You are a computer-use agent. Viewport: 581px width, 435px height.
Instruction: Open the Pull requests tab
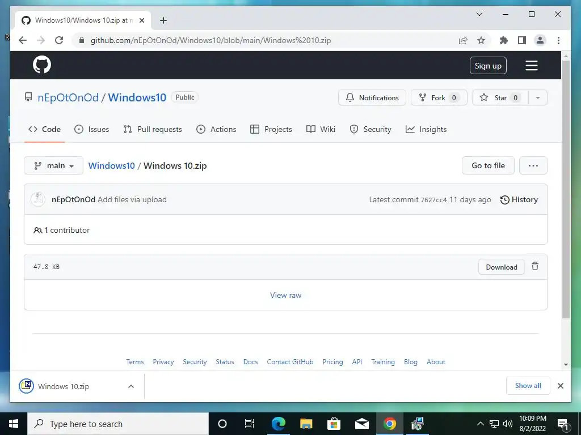pyautogui.click(x=153, y=129)
